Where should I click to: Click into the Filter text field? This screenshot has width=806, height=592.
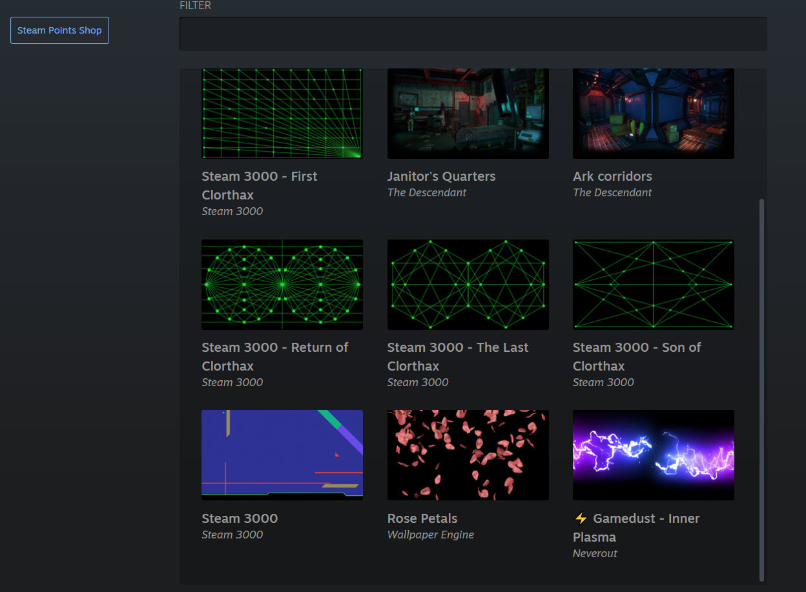(473, 34)
